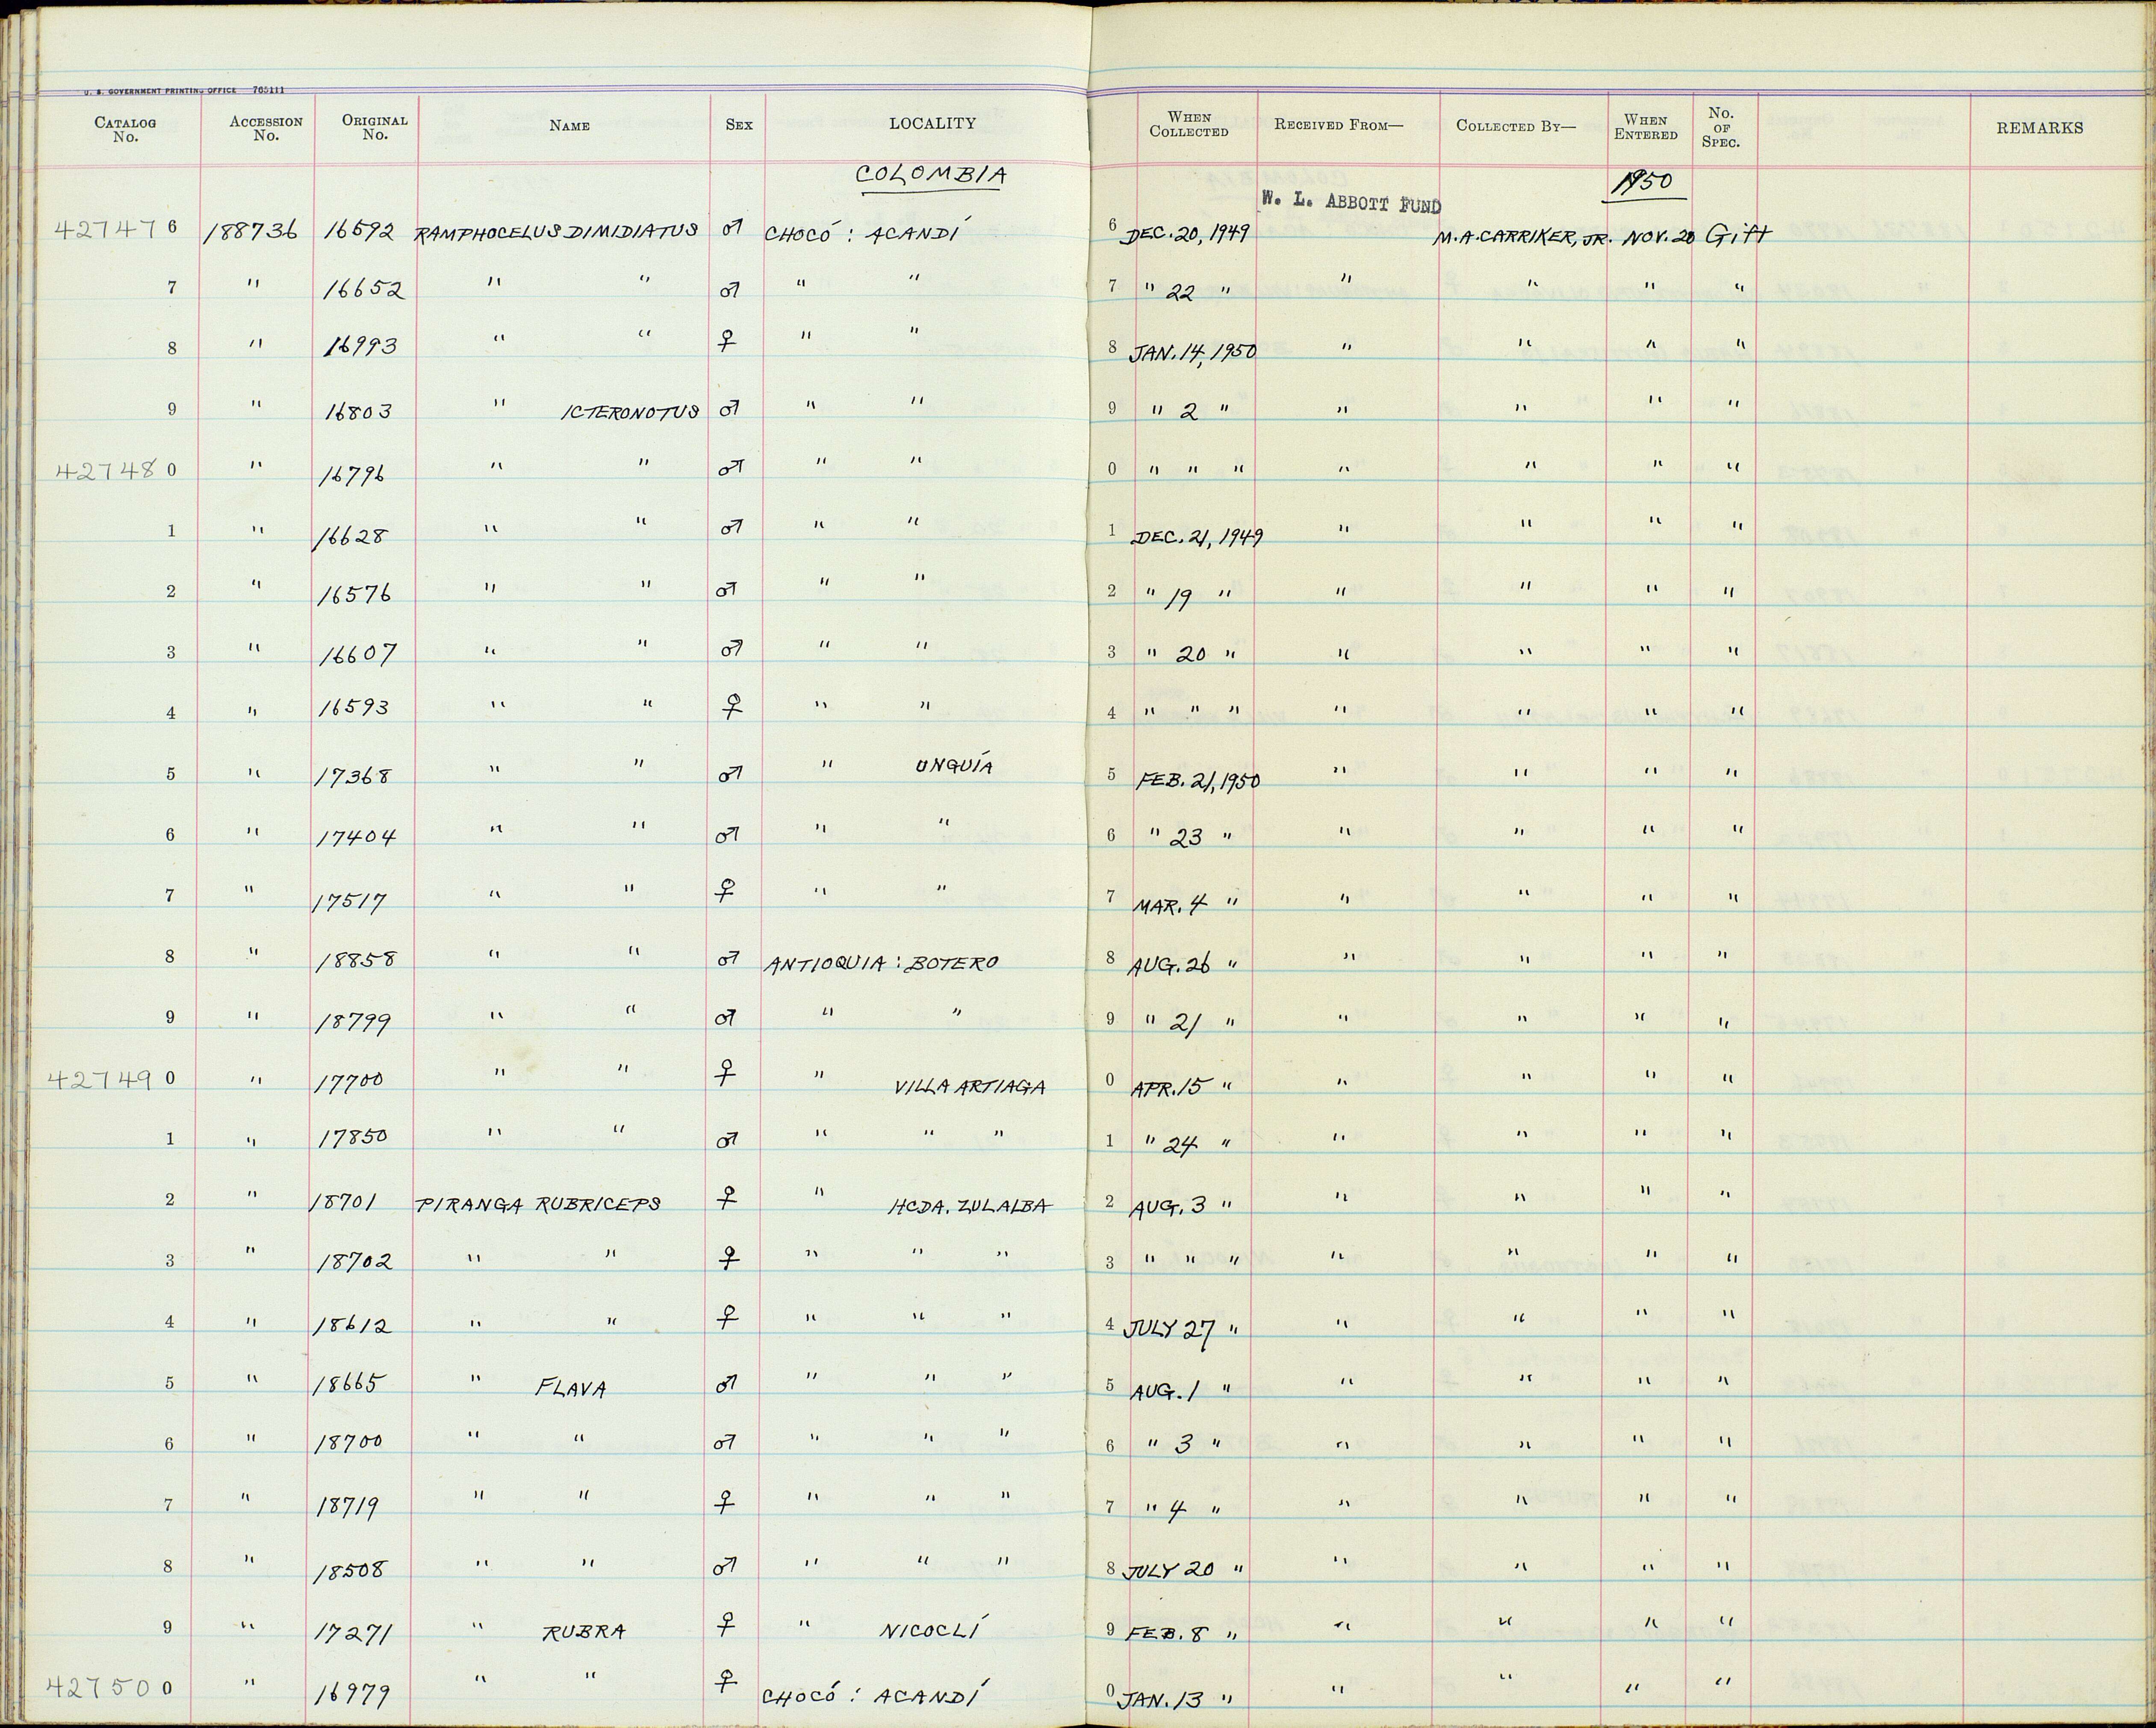Click original number '16993'

pos(361,347)
